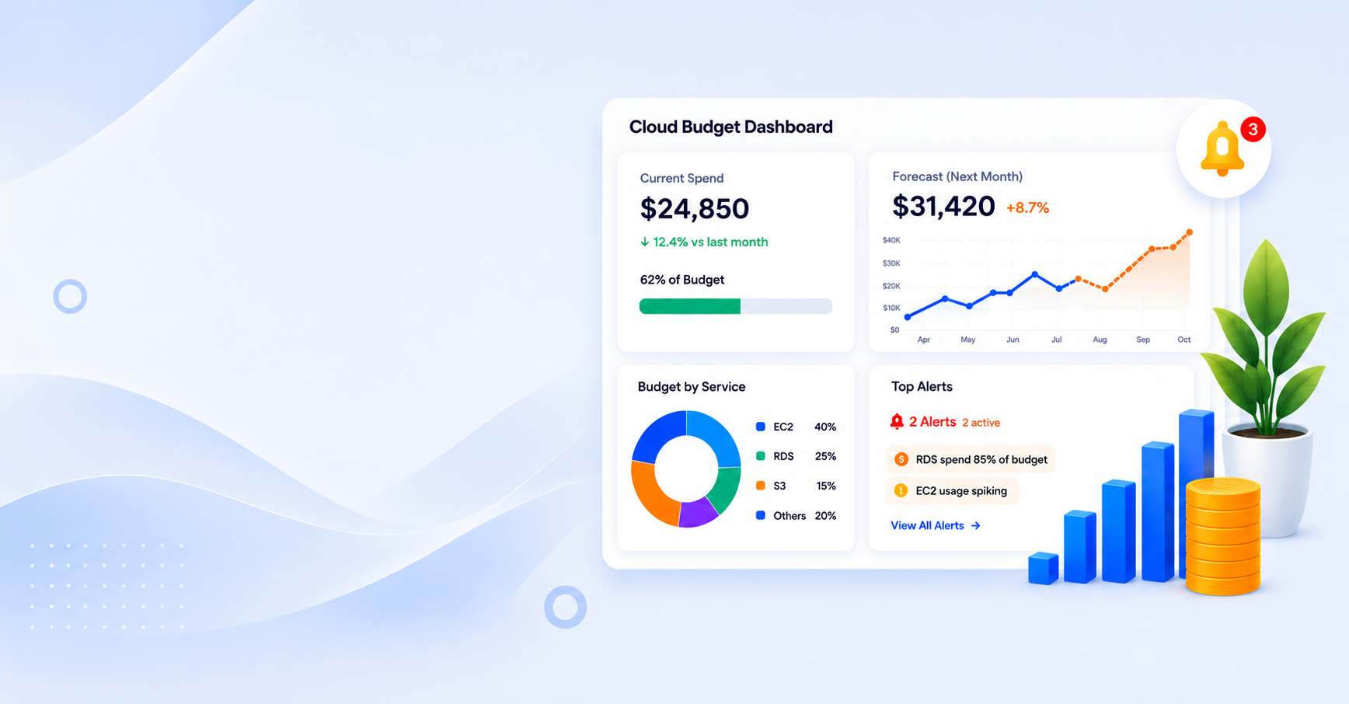Click the Current Spend heading
The image size is (1349, 704).
coord(681,178)
